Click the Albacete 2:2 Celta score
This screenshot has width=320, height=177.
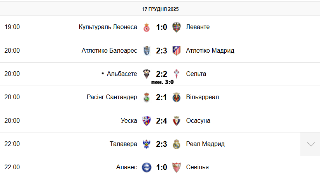[x=161, y=73]
